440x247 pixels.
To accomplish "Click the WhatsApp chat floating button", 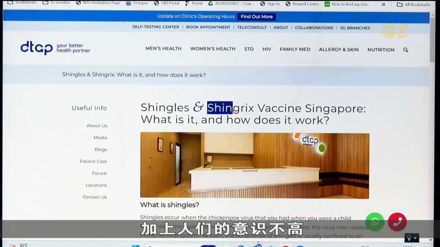I will coord(374,222).
